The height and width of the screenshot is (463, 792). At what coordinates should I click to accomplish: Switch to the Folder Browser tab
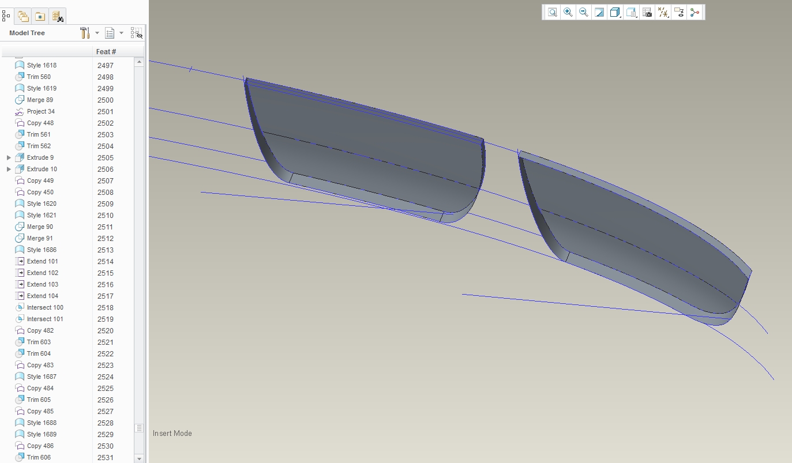pyautogui.click(x=23, y=16)
